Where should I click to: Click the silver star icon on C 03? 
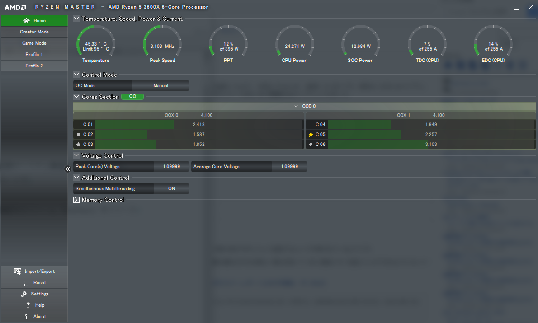[78, 145]
